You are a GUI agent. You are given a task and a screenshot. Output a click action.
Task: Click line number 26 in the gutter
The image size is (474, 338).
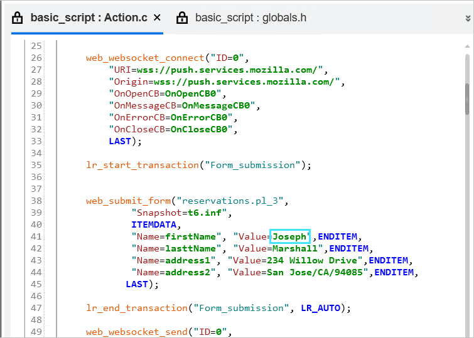pos(36,58)
